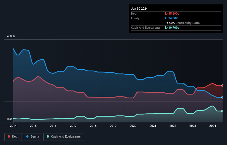The width and height of the screenshot is (227, 145).
Task: Click the kr.10.709b cash value
Action: (172, 28)
